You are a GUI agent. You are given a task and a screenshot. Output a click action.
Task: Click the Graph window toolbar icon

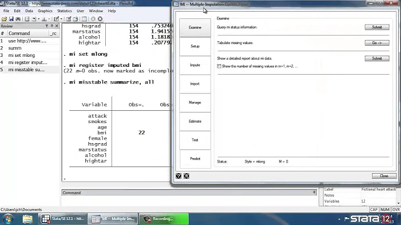coord(44,19)
